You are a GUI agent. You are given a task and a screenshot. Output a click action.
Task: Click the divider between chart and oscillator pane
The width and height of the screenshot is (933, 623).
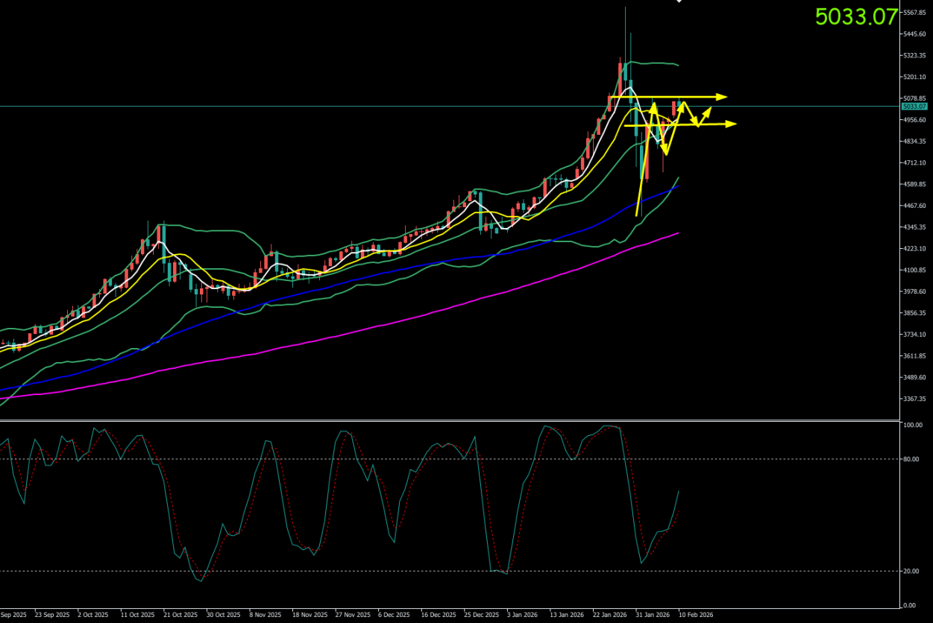(447, 420)
